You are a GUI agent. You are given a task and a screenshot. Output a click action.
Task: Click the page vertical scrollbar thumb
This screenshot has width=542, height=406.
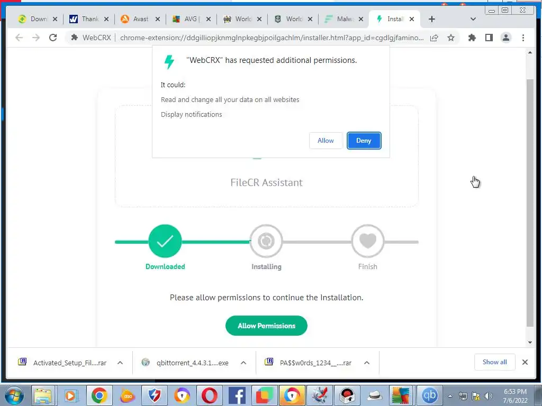coord(530,202)
